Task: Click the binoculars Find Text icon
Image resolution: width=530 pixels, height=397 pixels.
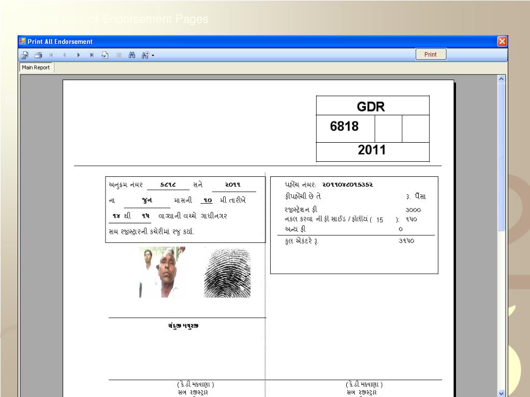Action: point(132,55)
